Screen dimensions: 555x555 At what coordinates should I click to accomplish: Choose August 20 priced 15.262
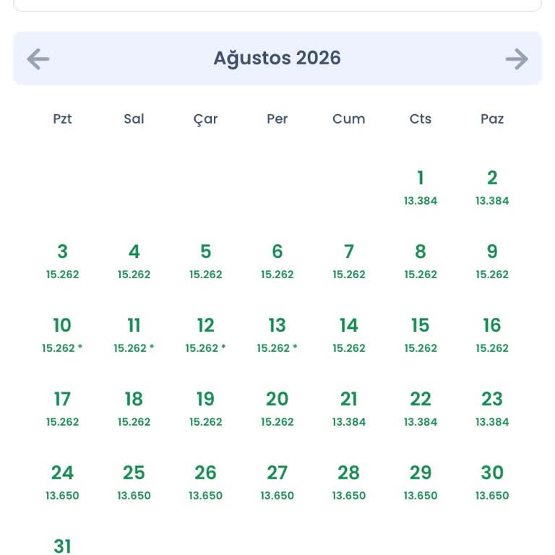(277, 408)
